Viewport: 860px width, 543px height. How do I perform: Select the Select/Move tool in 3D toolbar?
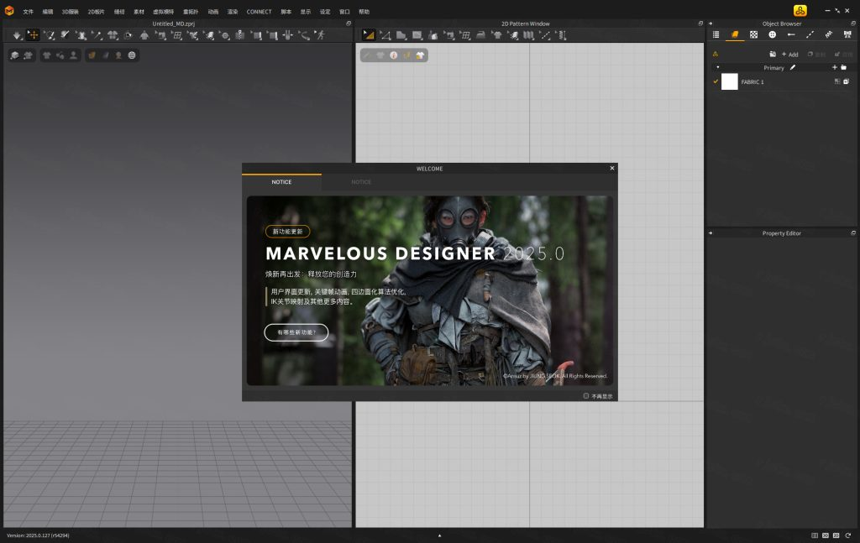[33, 35]
